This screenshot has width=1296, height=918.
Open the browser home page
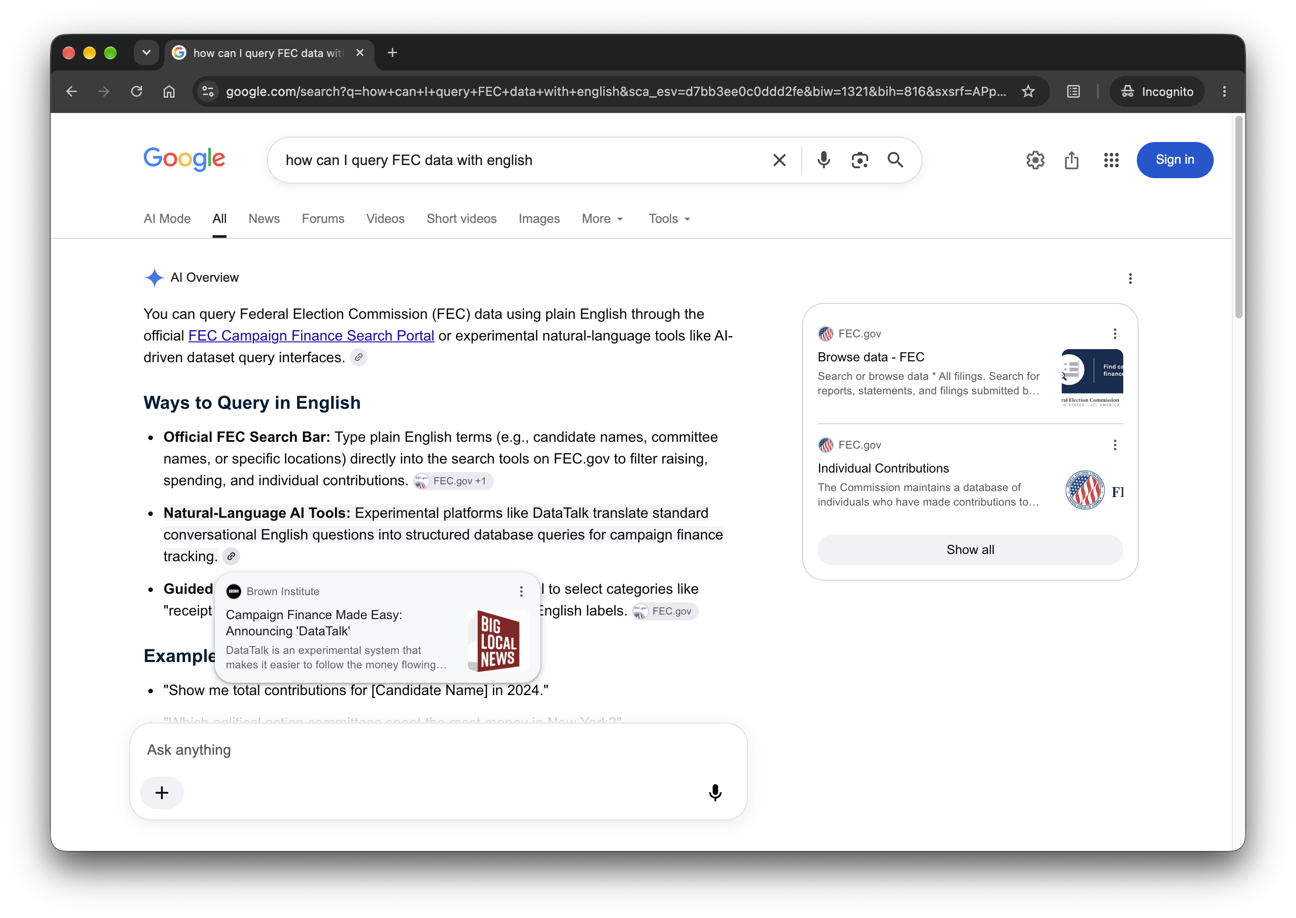[169, 91]
